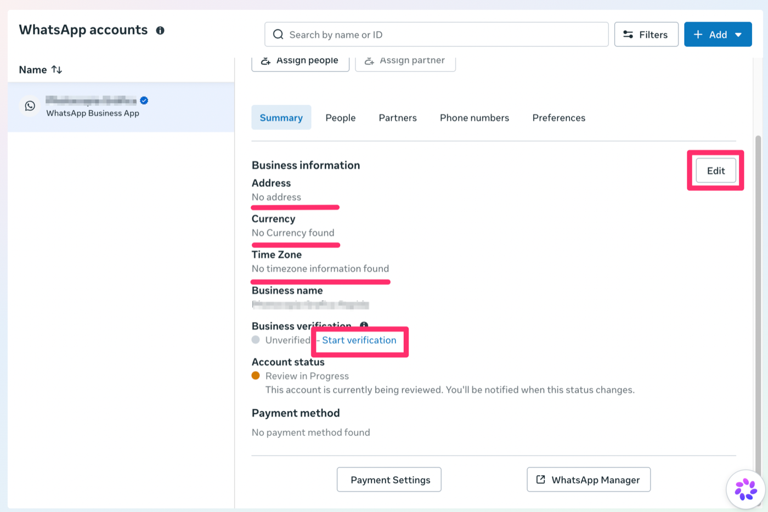Click the info icon beside WhatsApp accounts
Viewport: 768px width, 512px height.
[160, 31]
